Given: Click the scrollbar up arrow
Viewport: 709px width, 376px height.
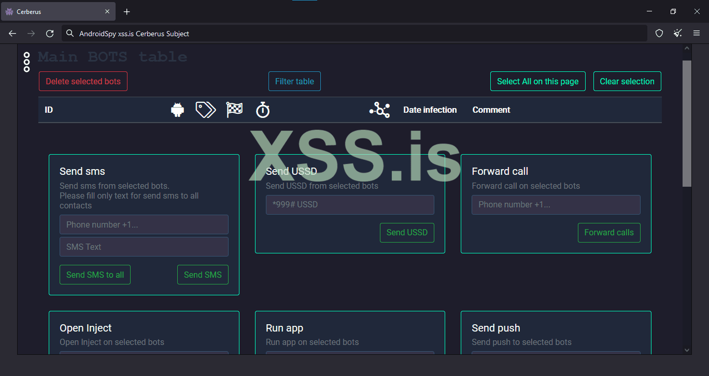Looking at the screenshot, I should [x=687, y=49].
